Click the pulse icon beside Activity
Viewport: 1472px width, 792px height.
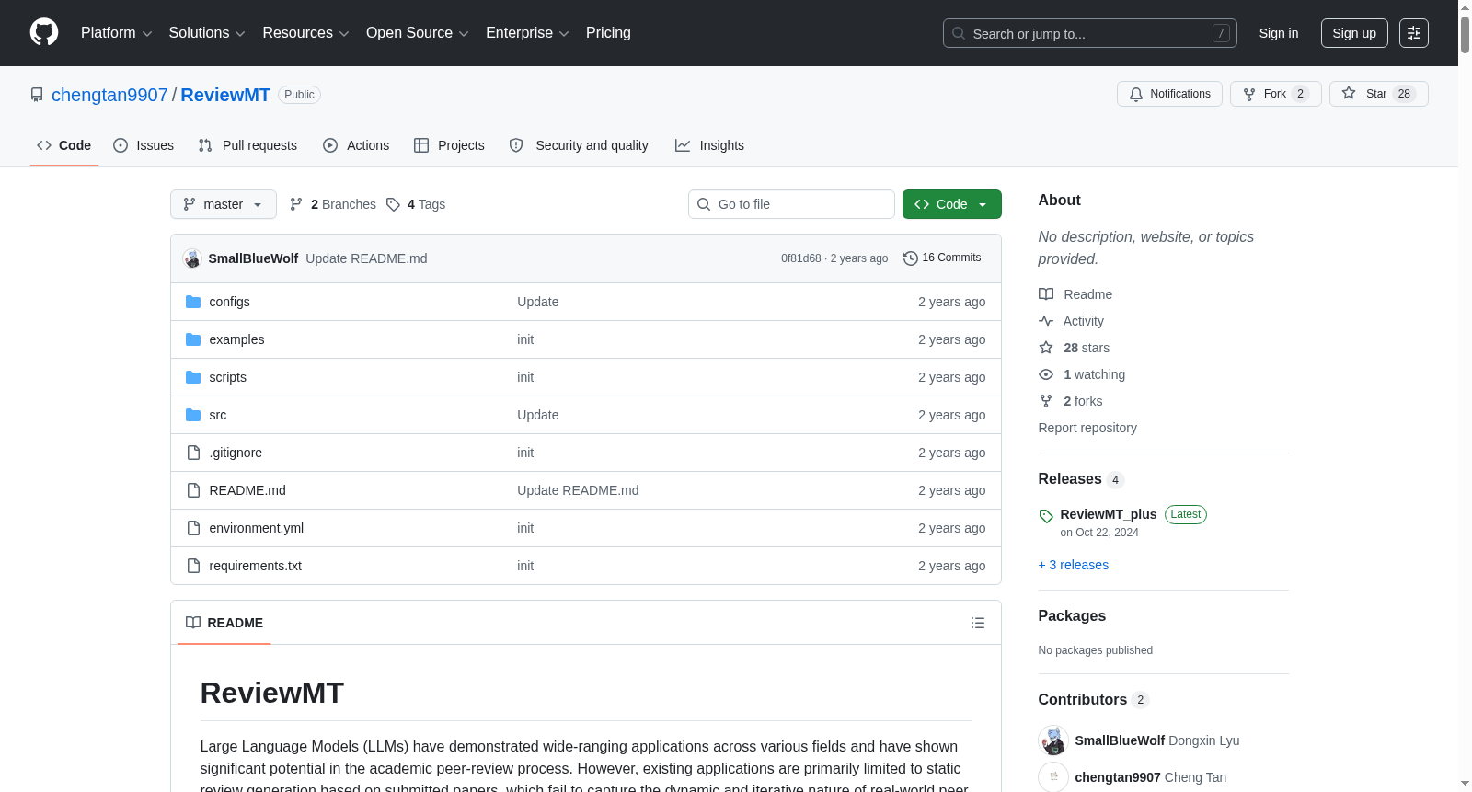coord(1046,321)
